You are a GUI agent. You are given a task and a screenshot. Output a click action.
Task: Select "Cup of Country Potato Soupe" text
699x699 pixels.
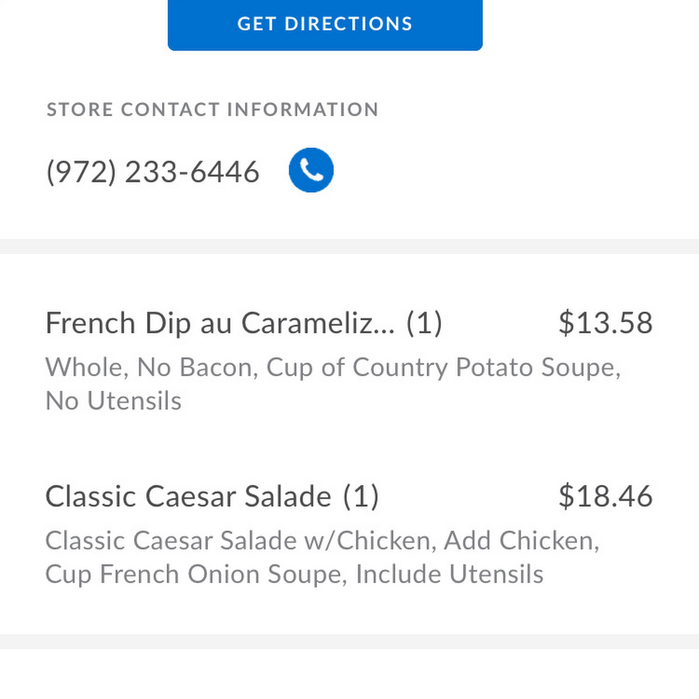point(441,368)
